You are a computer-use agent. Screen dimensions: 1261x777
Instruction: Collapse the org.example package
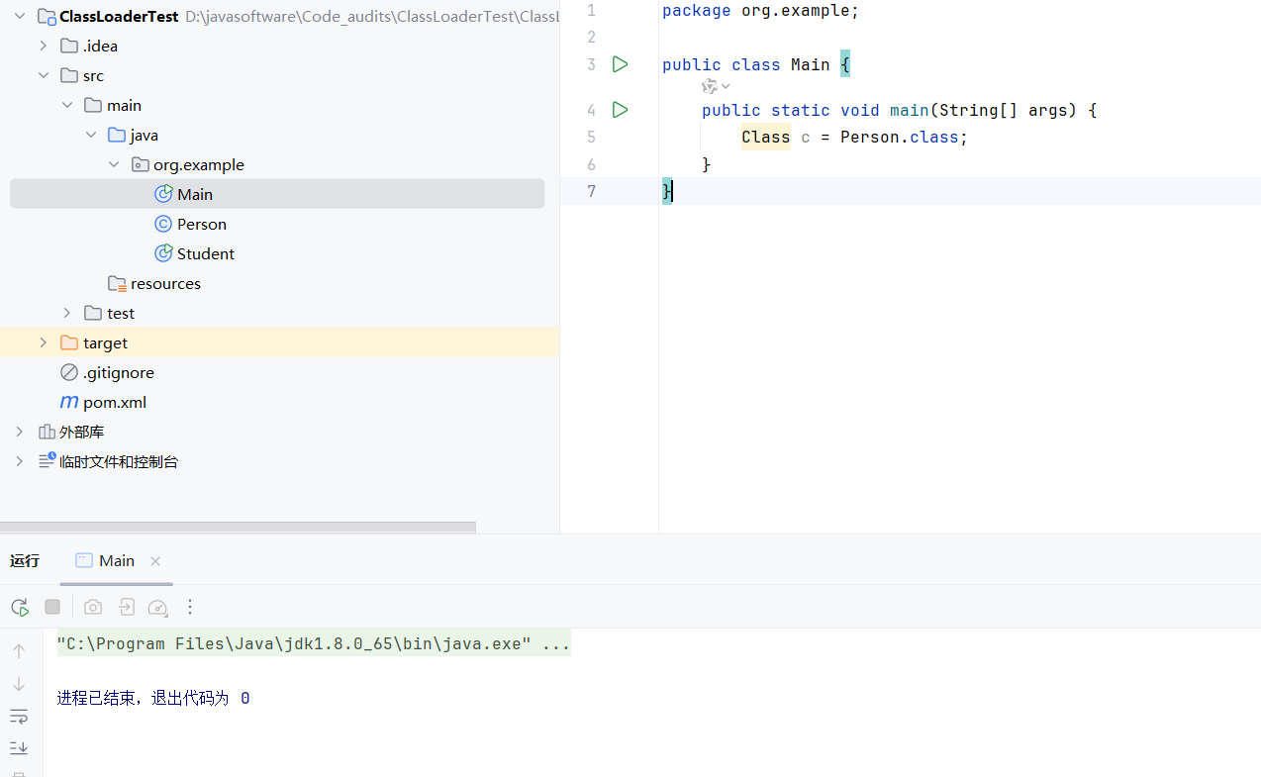pyautogui.click(x=114, y=164)
